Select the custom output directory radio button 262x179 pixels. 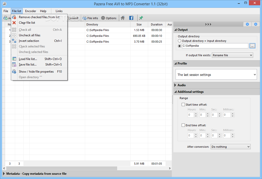(x=179, y=46)
